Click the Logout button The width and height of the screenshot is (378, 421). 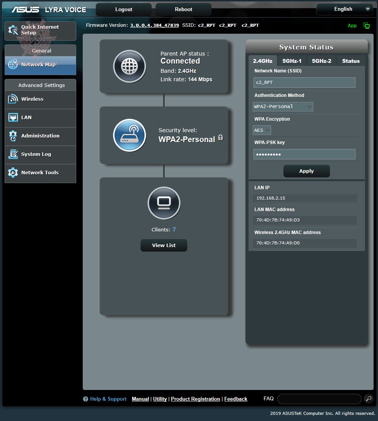tap(124, 10)
